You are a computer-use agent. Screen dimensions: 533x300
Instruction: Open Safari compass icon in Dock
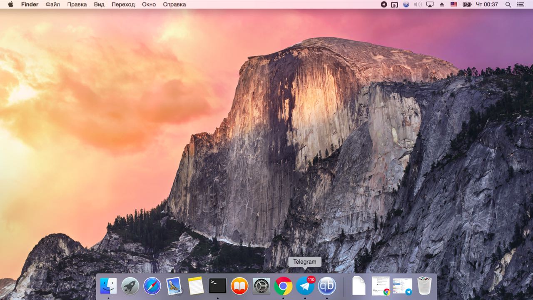coord(152,286)
